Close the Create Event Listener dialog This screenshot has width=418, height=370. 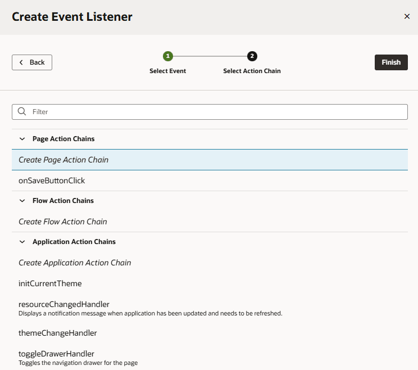click(407, 16)
